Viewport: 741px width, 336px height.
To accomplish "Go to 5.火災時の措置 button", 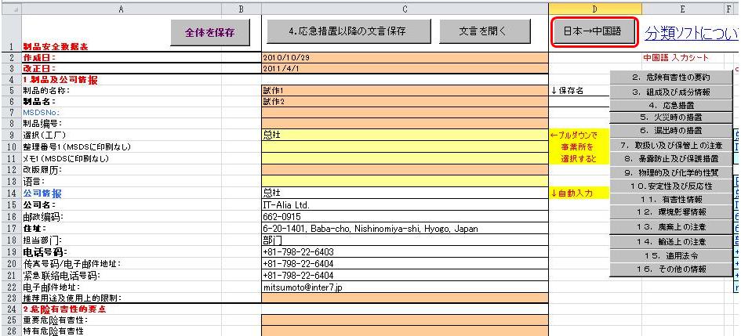I will click(670, 117).
